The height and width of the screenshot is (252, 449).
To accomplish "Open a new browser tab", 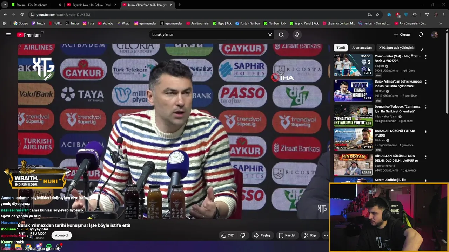I will tap(180, 5).
